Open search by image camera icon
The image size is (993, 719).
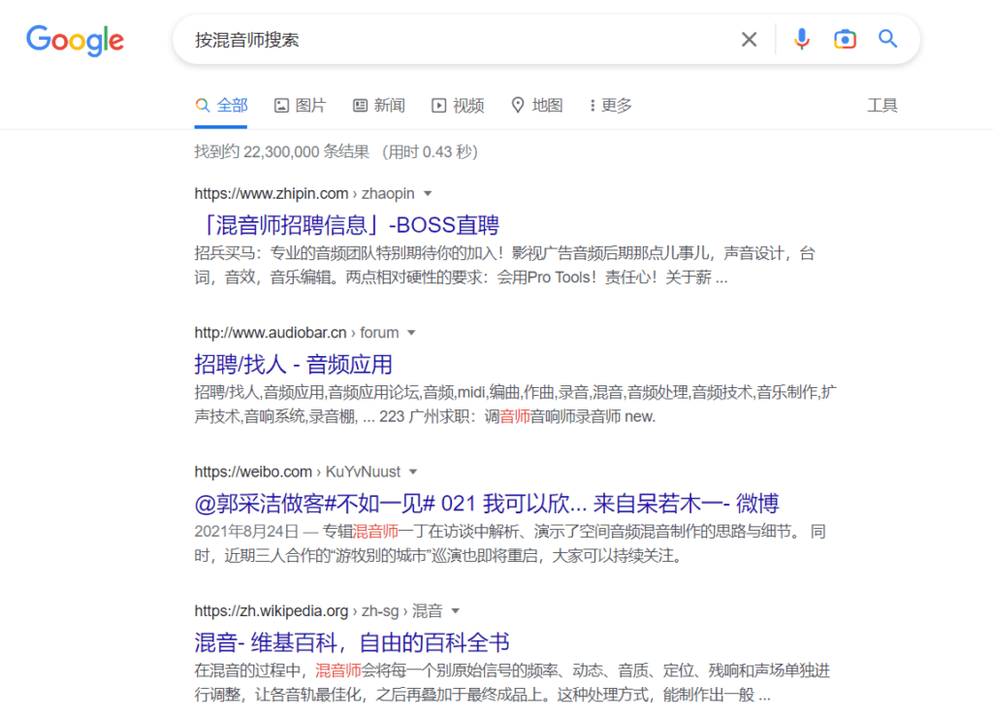point(845,40)
